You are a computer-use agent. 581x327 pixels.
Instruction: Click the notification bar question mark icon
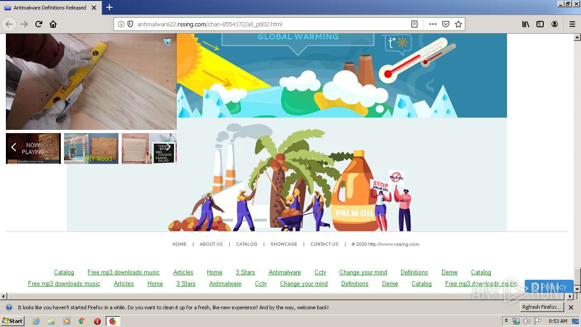click(9, 307)
